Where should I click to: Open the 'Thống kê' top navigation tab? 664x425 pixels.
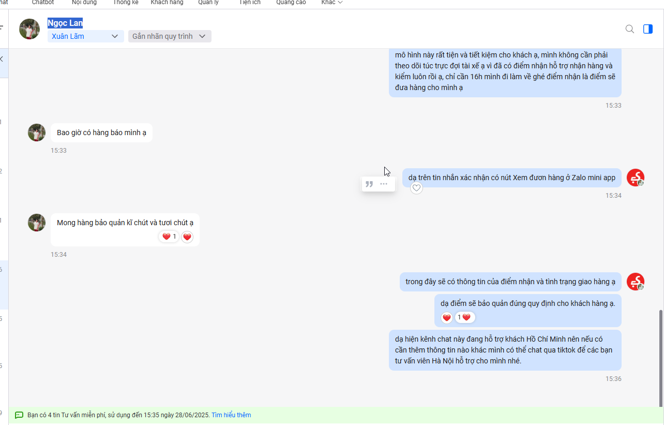point(126,3)
